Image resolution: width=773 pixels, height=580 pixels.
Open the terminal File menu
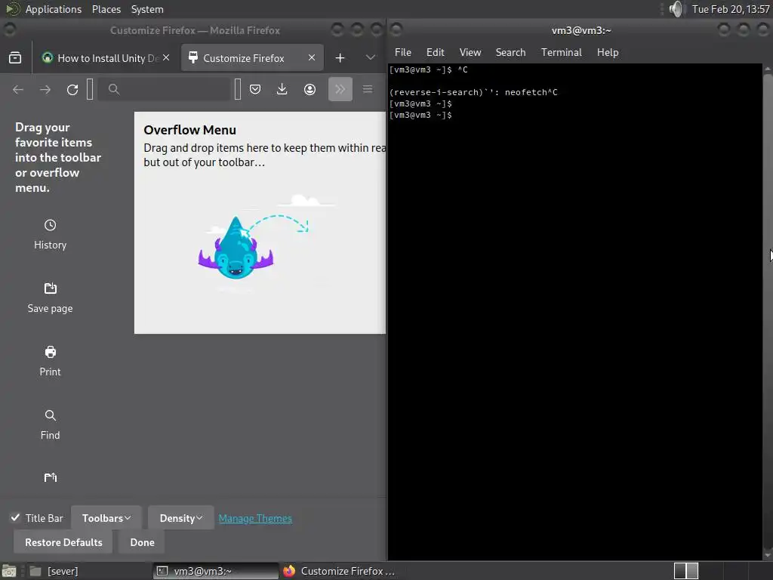(x=403, y=52)
